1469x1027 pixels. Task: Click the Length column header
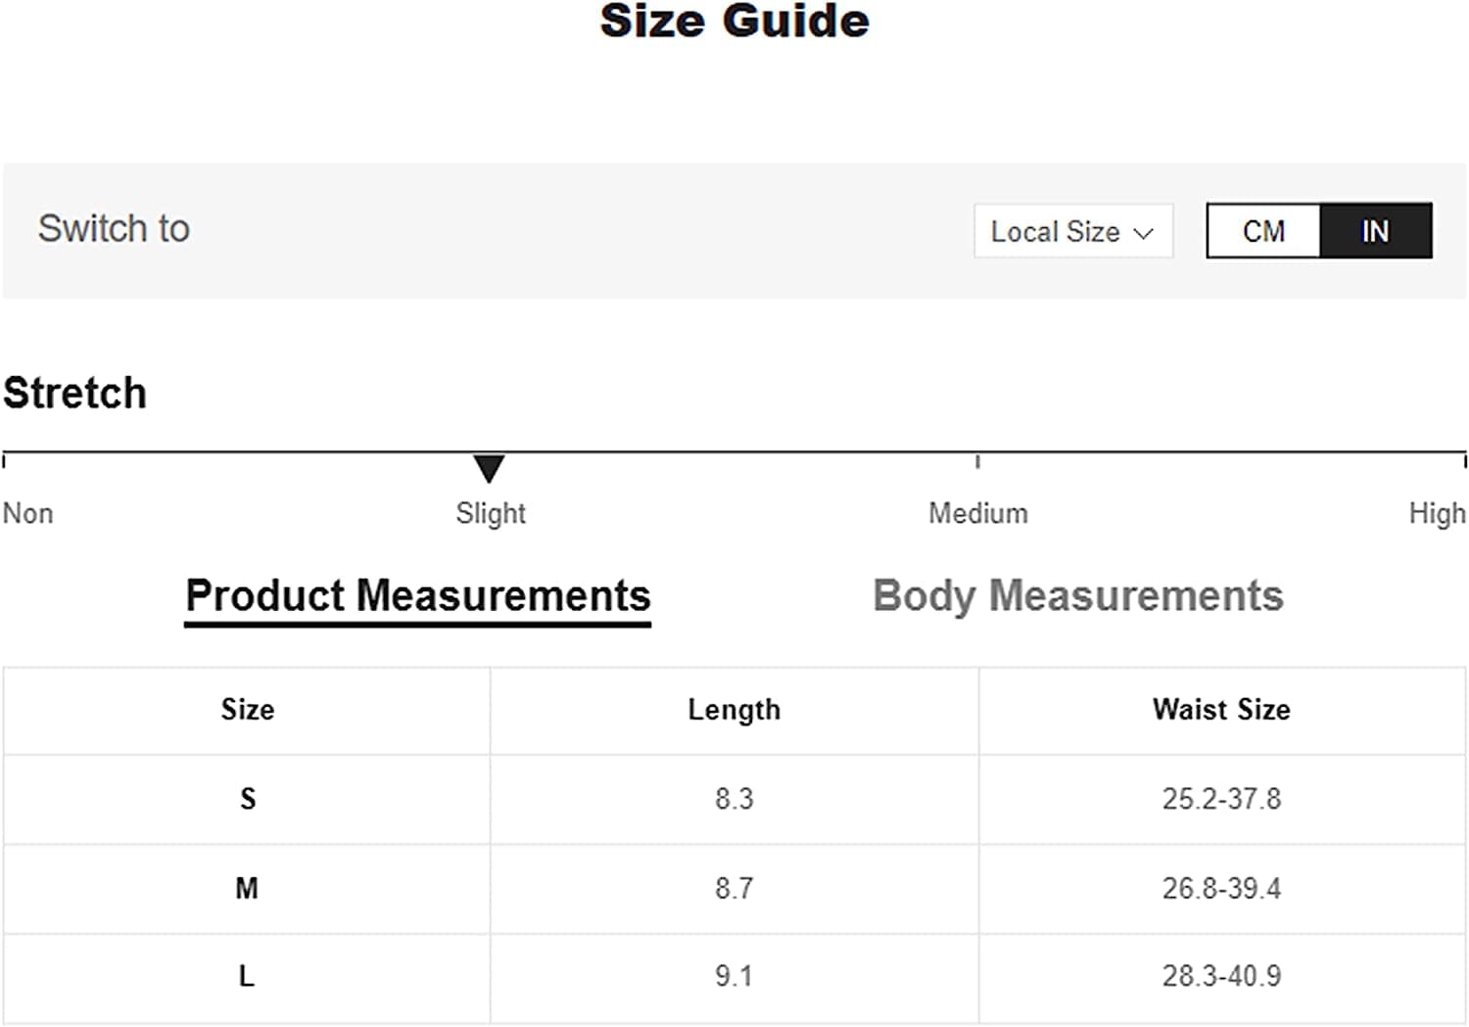[734, 711]
